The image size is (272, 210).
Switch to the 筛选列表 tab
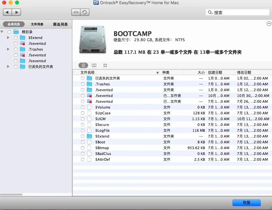(x=60, y=24)
